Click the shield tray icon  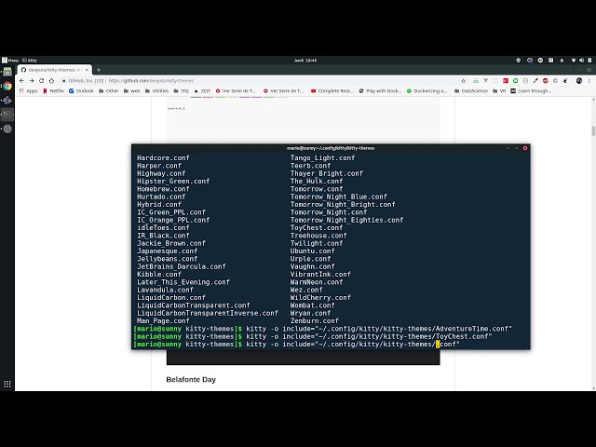pos(518,60)
